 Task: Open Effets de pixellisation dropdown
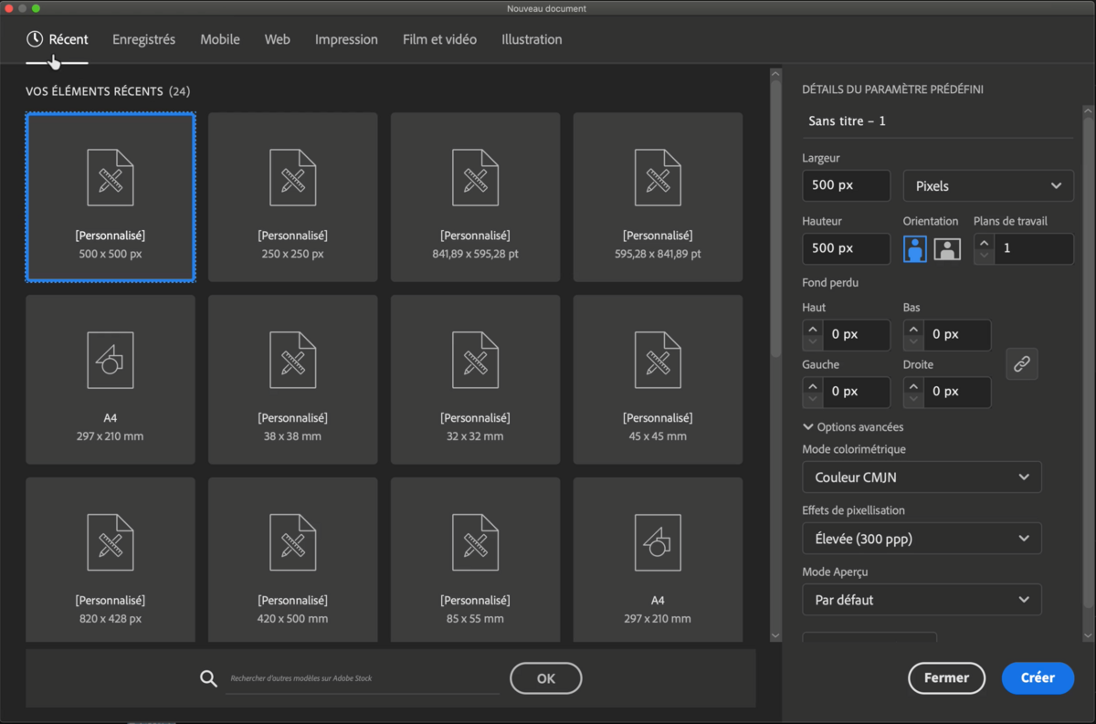[x=922, y=539]
